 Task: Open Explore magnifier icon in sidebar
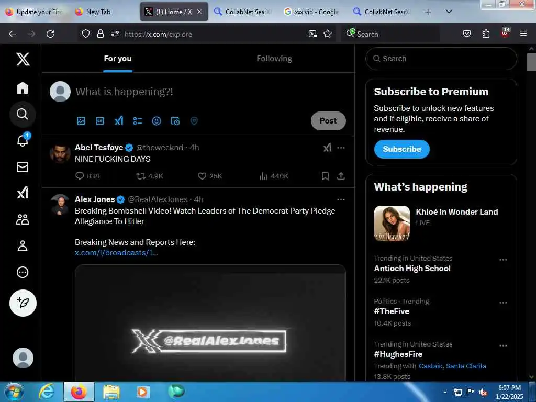point(23,114)
